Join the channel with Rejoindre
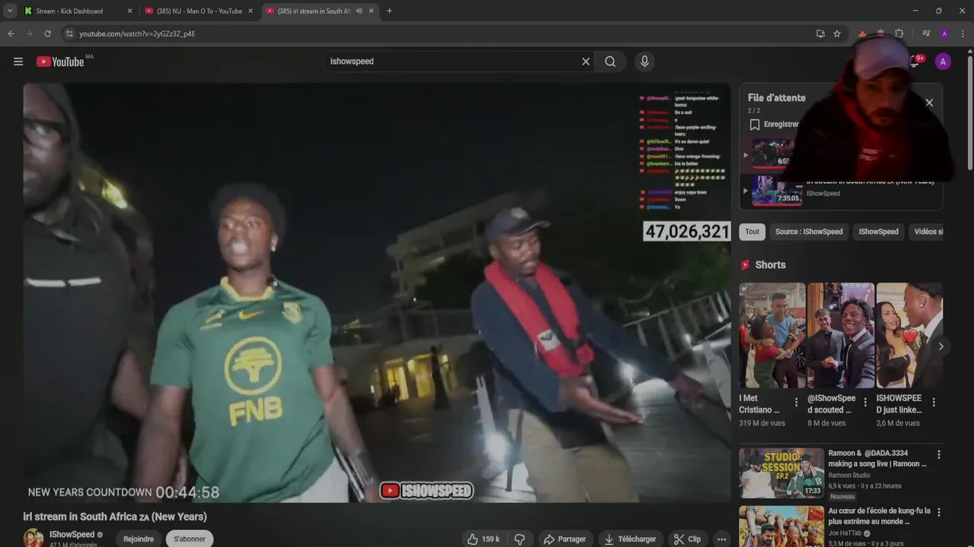 click(x=138, y=539)
